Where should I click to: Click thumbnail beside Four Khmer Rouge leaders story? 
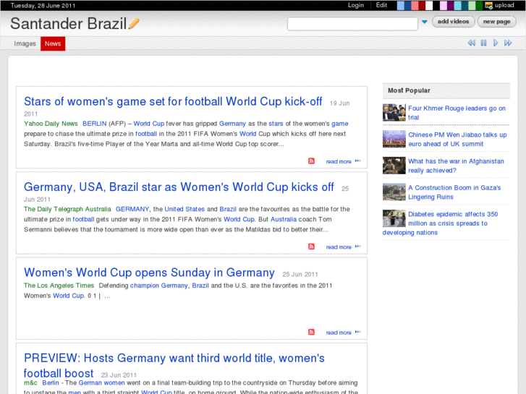(394, 112)
